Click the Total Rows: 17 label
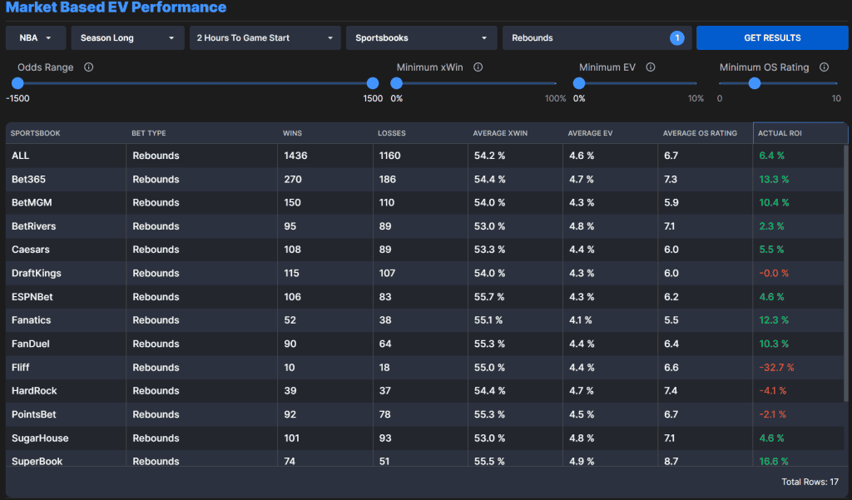Viewport: 852px width, 500px height. 810,482
